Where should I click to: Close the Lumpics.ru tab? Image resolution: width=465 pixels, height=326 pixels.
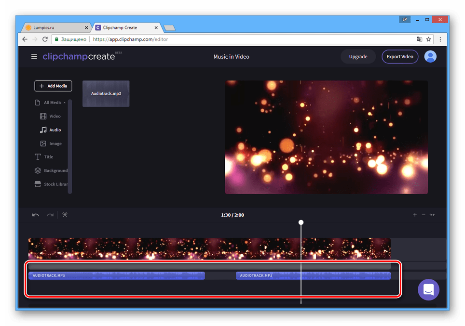pyautogui.click(x=86, y=27)
